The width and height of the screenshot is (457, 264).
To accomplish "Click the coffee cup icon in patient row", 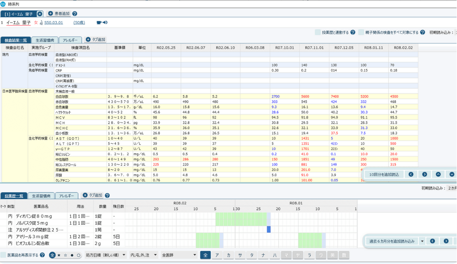I will pyautogui.click(x=99, y=23).
